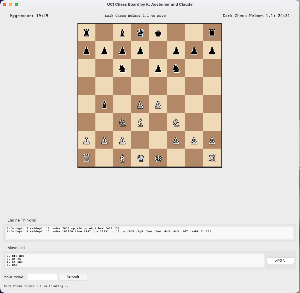Screen dimensions: 300x293
Task: Click the black bishop on c8
Action: pos(122,32)
